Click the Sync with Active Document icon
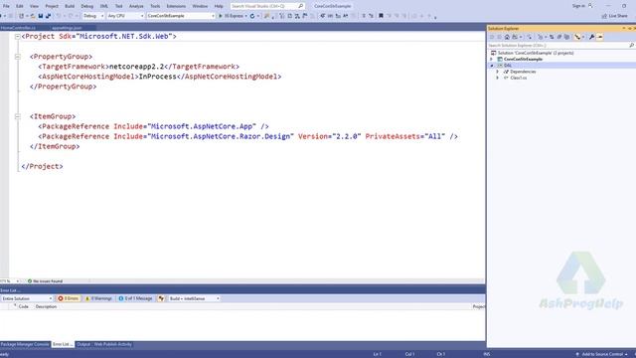This screenshot has height=358, width=636. click(x=552, y=37)
